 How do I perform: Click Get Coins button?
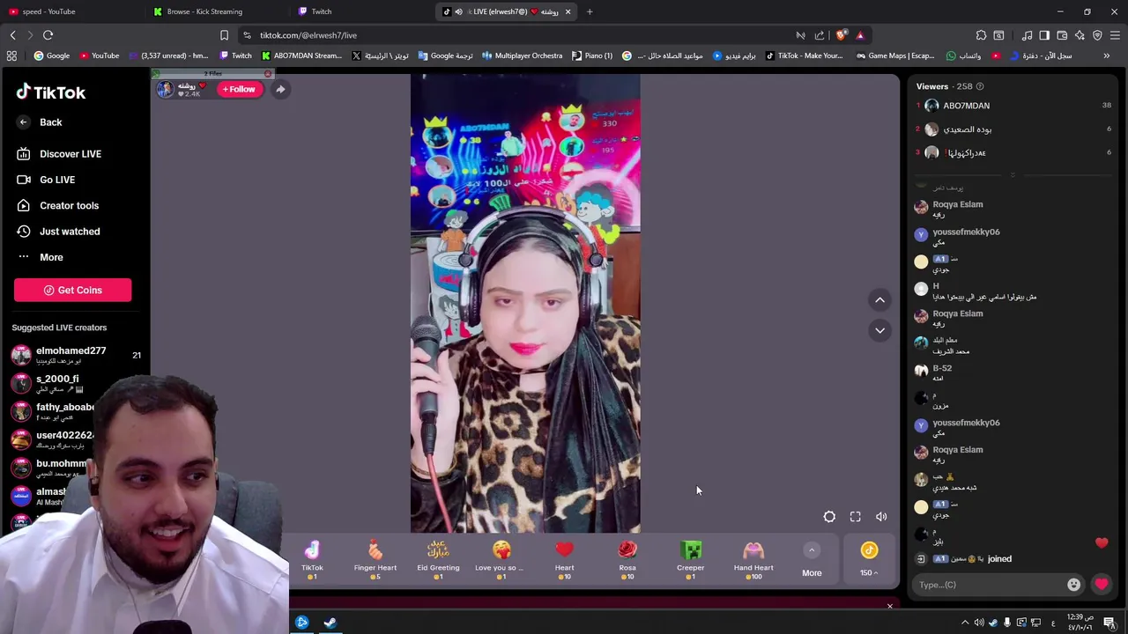pos(72,290)
